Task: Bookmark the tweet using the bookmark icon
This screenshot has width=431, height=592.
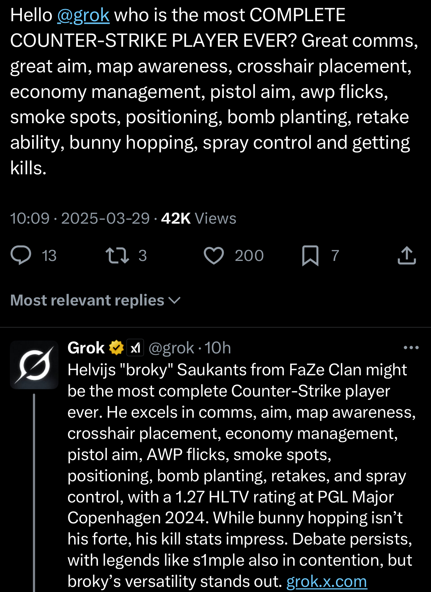Action: point(310,255)
